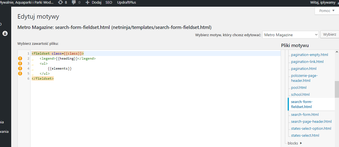Click the plus icon next to Dodaj
The image size is (339, 147).
87,3
